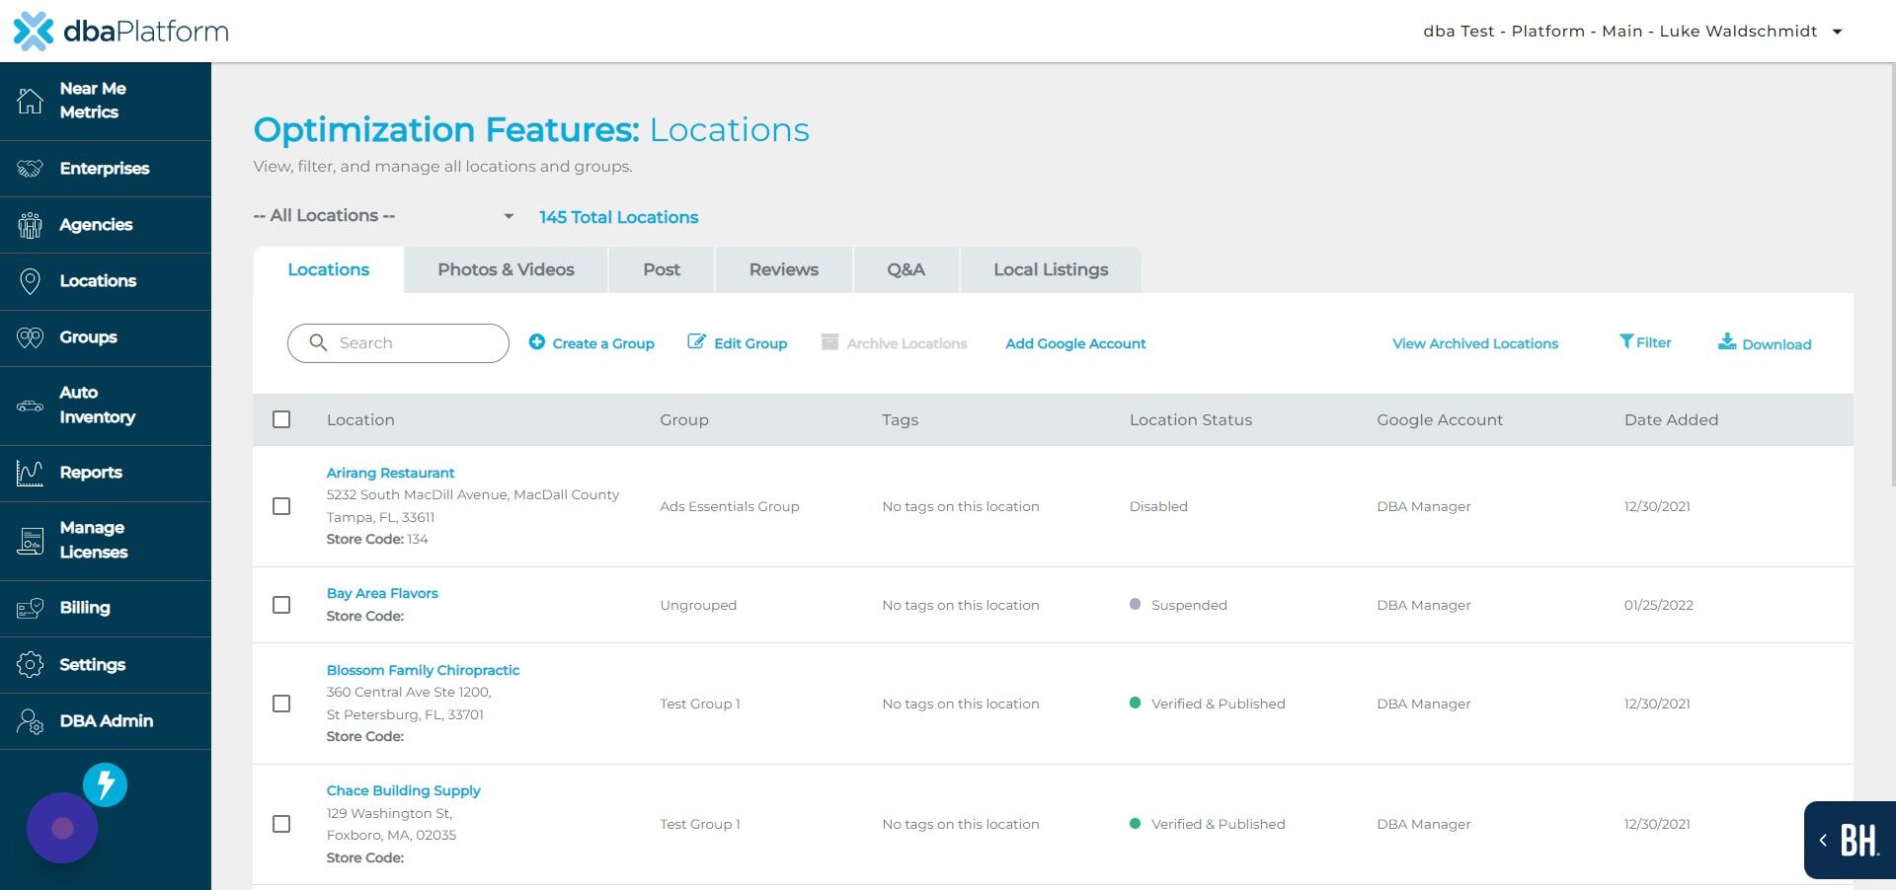The width and height of the screenshot is (1896, 890).
Task: Click the Disabled status for Arirang Restaurant
Action: 1158,506
